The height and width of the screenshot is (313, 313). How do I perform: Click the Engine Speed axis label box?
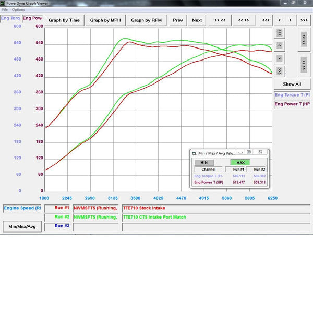[22, 208]
